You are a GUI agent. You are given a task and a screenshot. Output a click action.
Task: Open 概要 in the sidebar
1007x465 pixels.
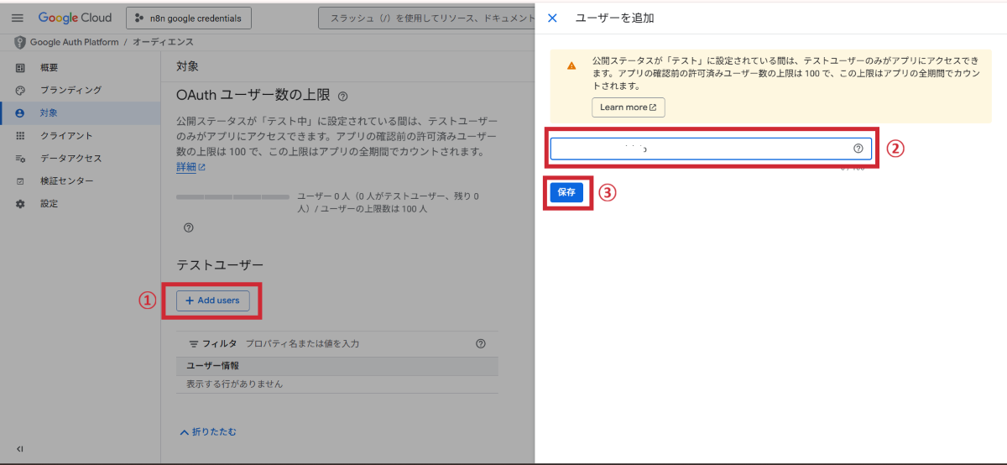49,67
